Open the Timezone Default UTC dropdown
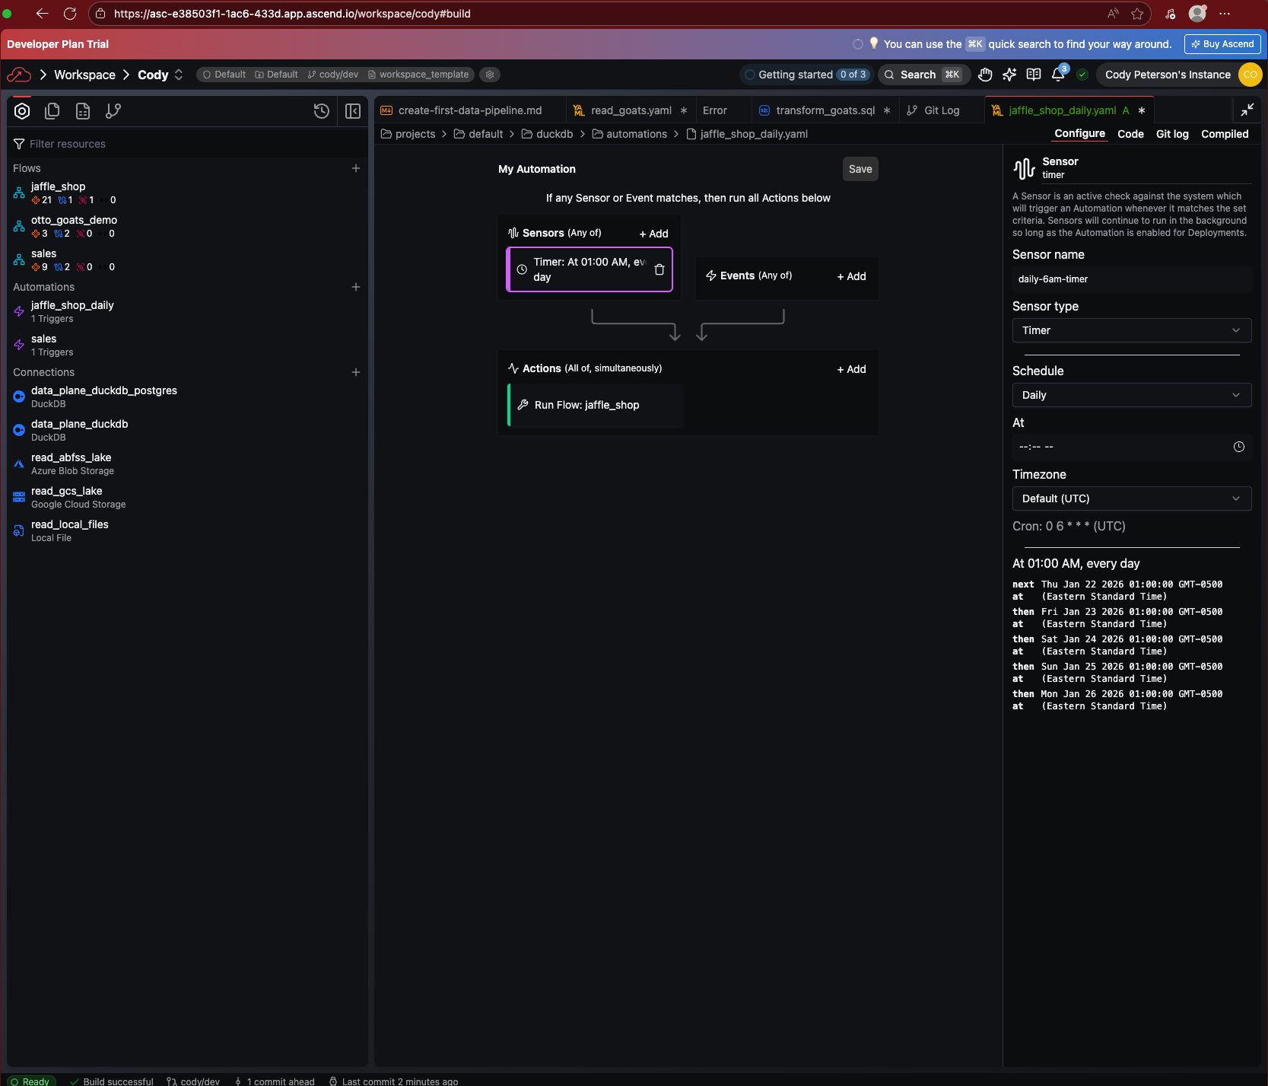 tap(1130, 498)
